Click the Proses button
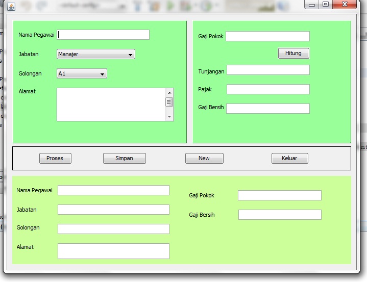 click(55, 158)
